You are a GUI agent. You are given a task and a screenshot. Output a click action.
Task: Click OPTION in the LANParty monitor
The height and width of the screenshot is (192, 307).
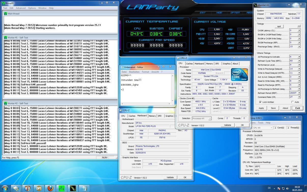[235, 12]
